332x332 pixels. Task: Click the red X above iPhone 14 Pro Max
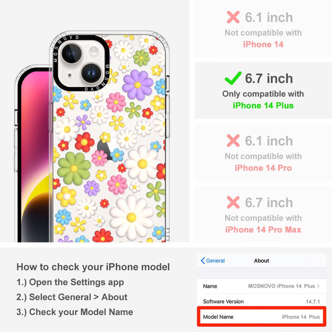(x=233, y=202)
